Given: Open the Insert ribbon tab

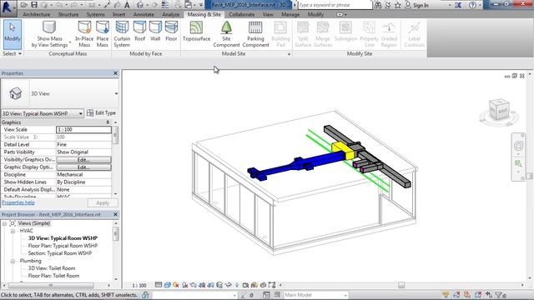Looking at the screenshot, I should [x=118, y=15].
